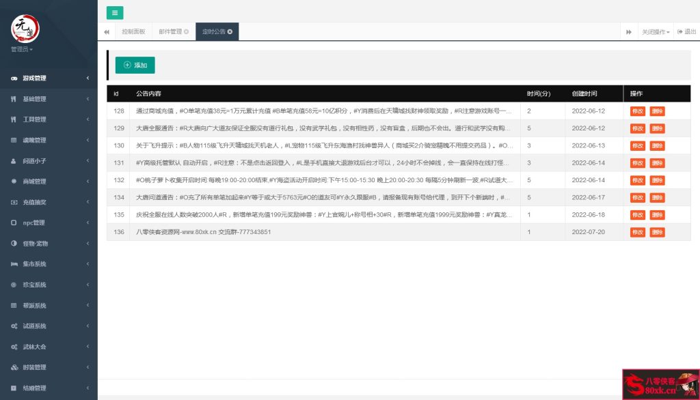Open the 管理员 account dropdown
The image size is (700, 400).
pyautogui.click(x=21, y=48)
